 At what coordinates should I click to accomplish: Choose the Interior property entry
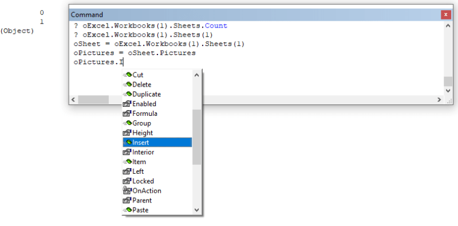(157, 152)
